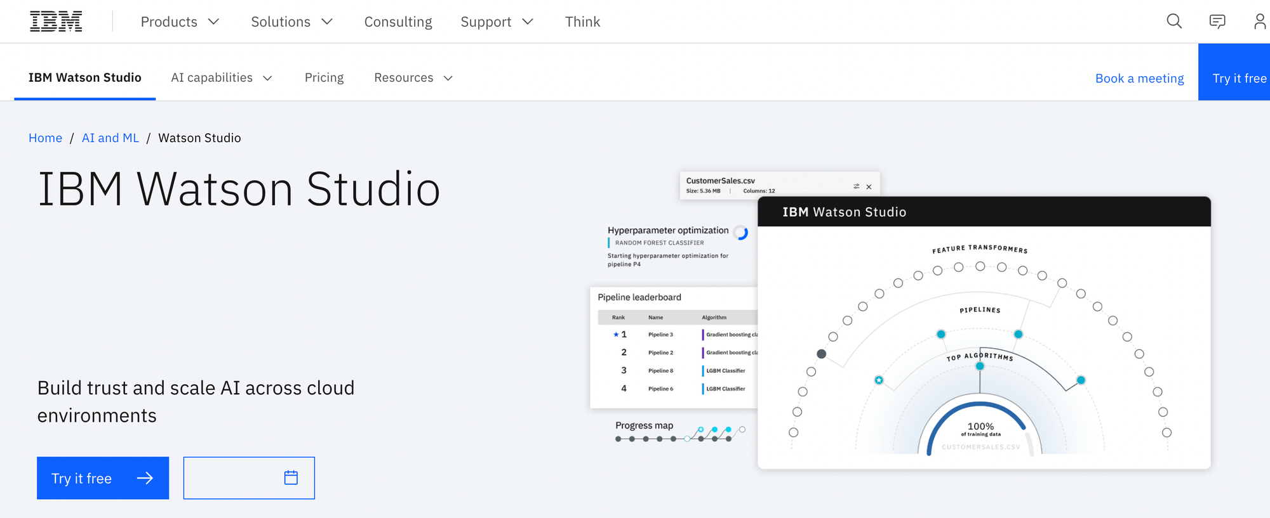Click the PIPELINES label in diagram

[x=980, y=310]
